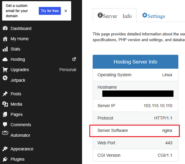Open the Stats menu item
This screenshot has width=185, height=164.
coord(15,49)
